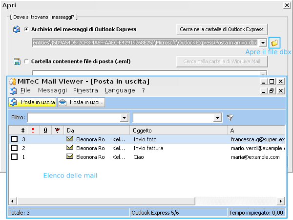Open the File menu
Screen dimensions: 293x220
(25, 90)
